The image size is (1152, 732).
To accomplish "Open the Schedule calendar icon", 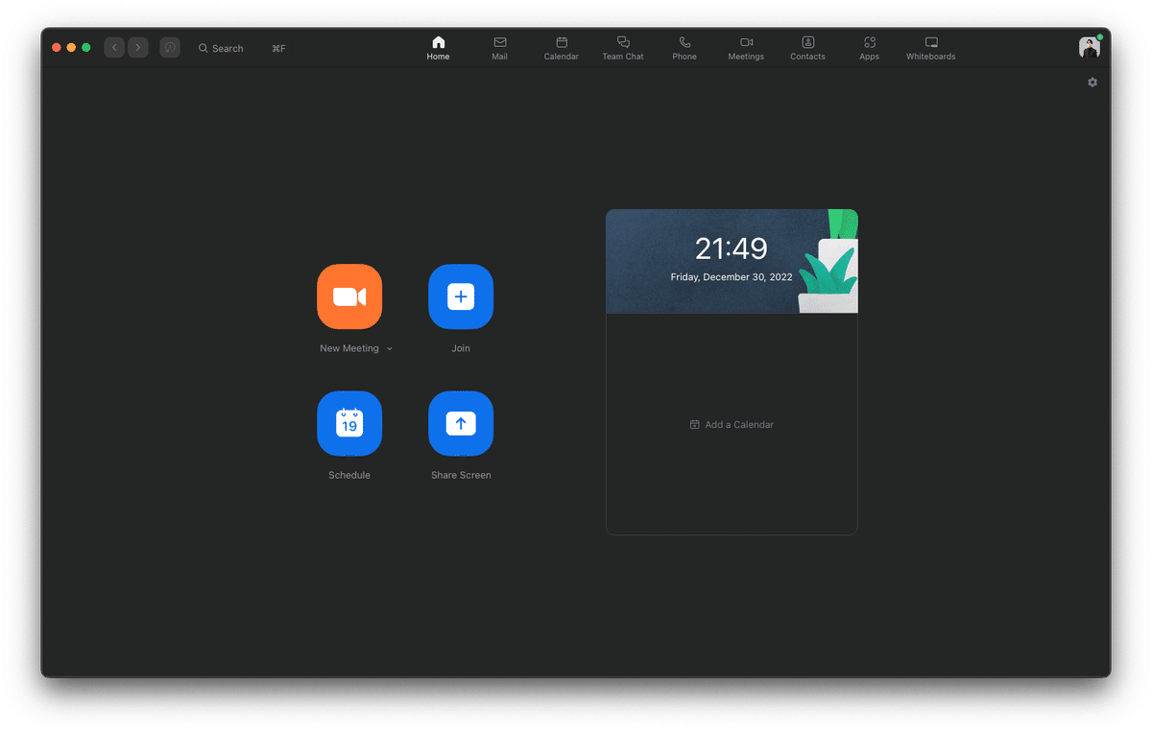I will click(x=349, y=423).
